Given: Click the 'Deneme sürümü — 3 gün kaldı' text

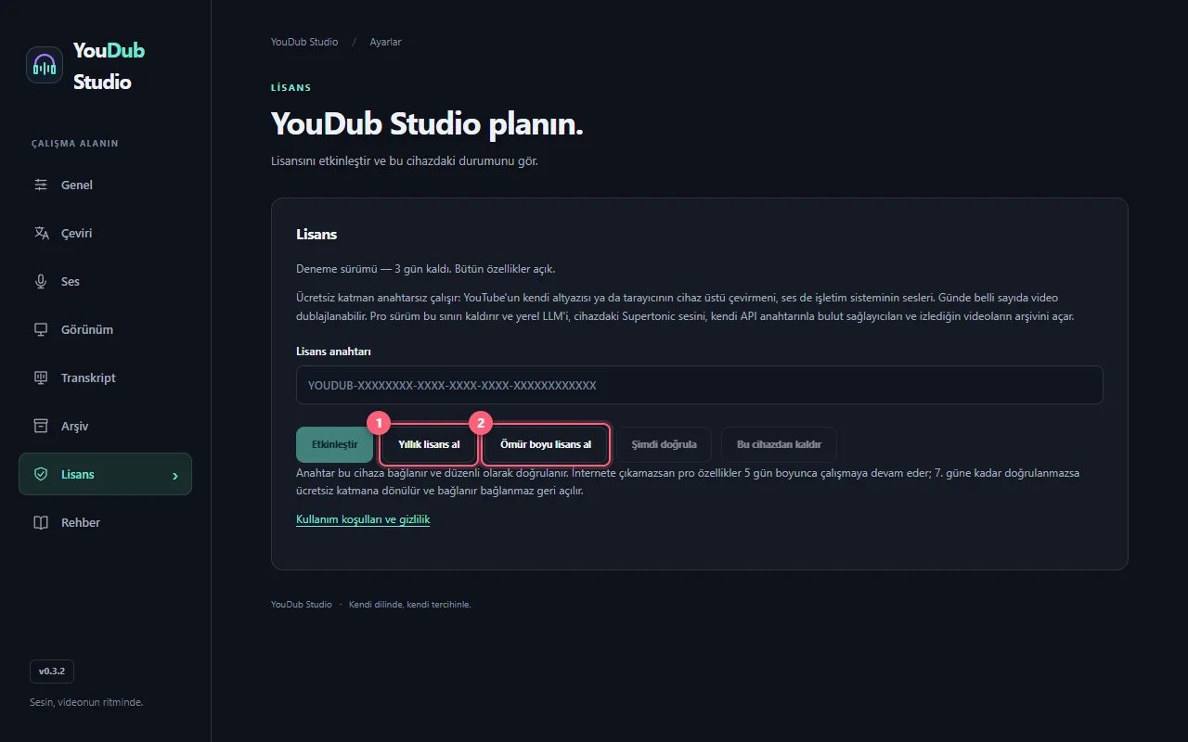Looking at the screenshot, I should pos(373,269).
